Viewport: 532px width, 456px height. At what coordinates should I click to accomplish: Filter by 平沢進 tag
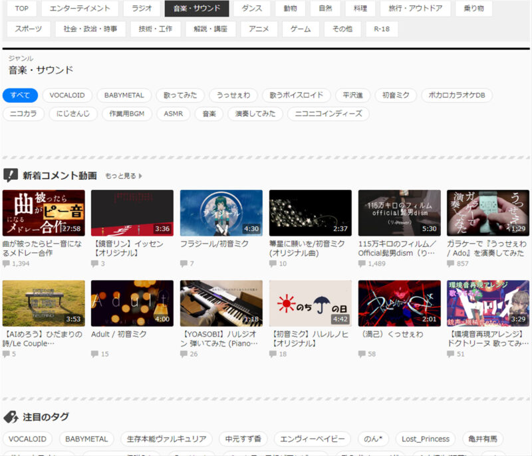click(x=352, y=96)
